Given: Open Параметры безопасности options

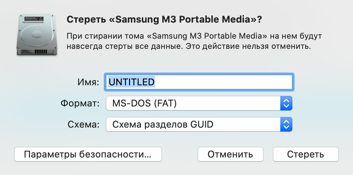Looking at the screenshot, I should (88, 154).
